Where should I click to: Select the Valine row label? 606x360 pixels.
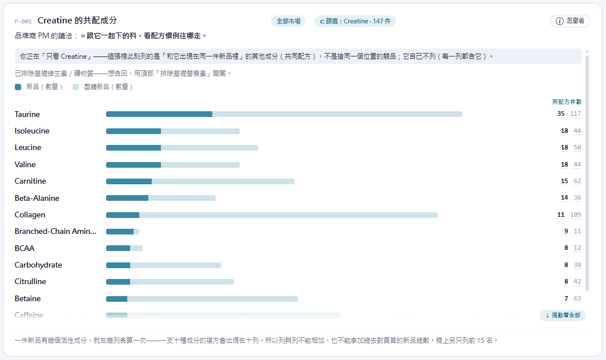(25, 164)
